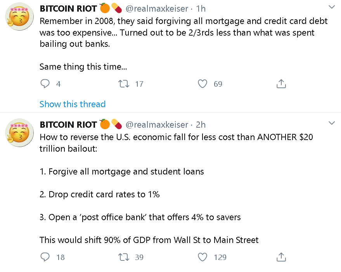
Task: Click the Show this thread link
Action: coord(73,104)
